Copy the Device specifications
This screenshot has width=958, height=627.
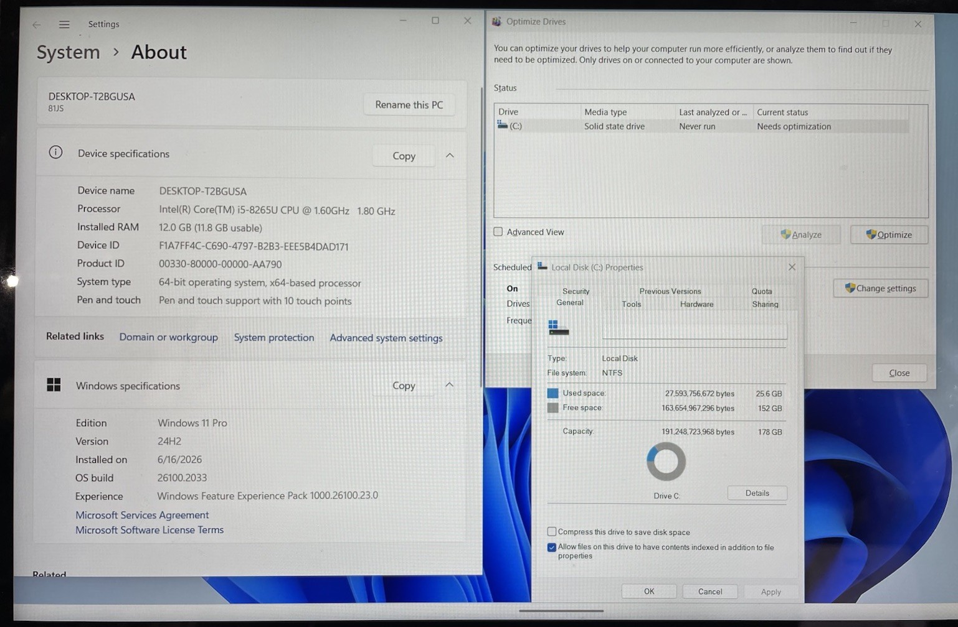point(404,156)
